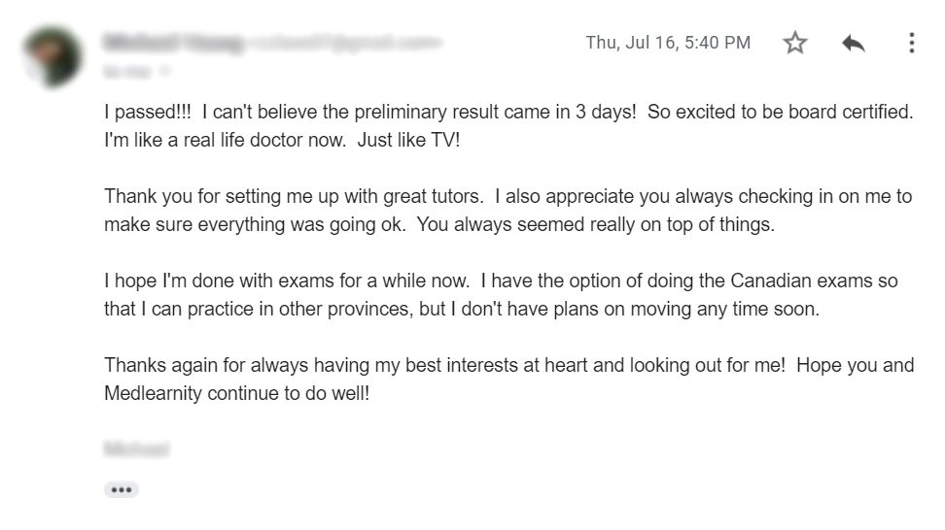Click the "preliminary result" phrase
The height and width of the screenshot is (530, 945).
427,112
